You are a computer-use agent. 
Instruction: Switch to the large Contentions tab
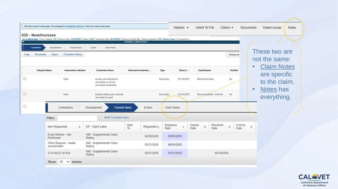(x=66, y=107)
